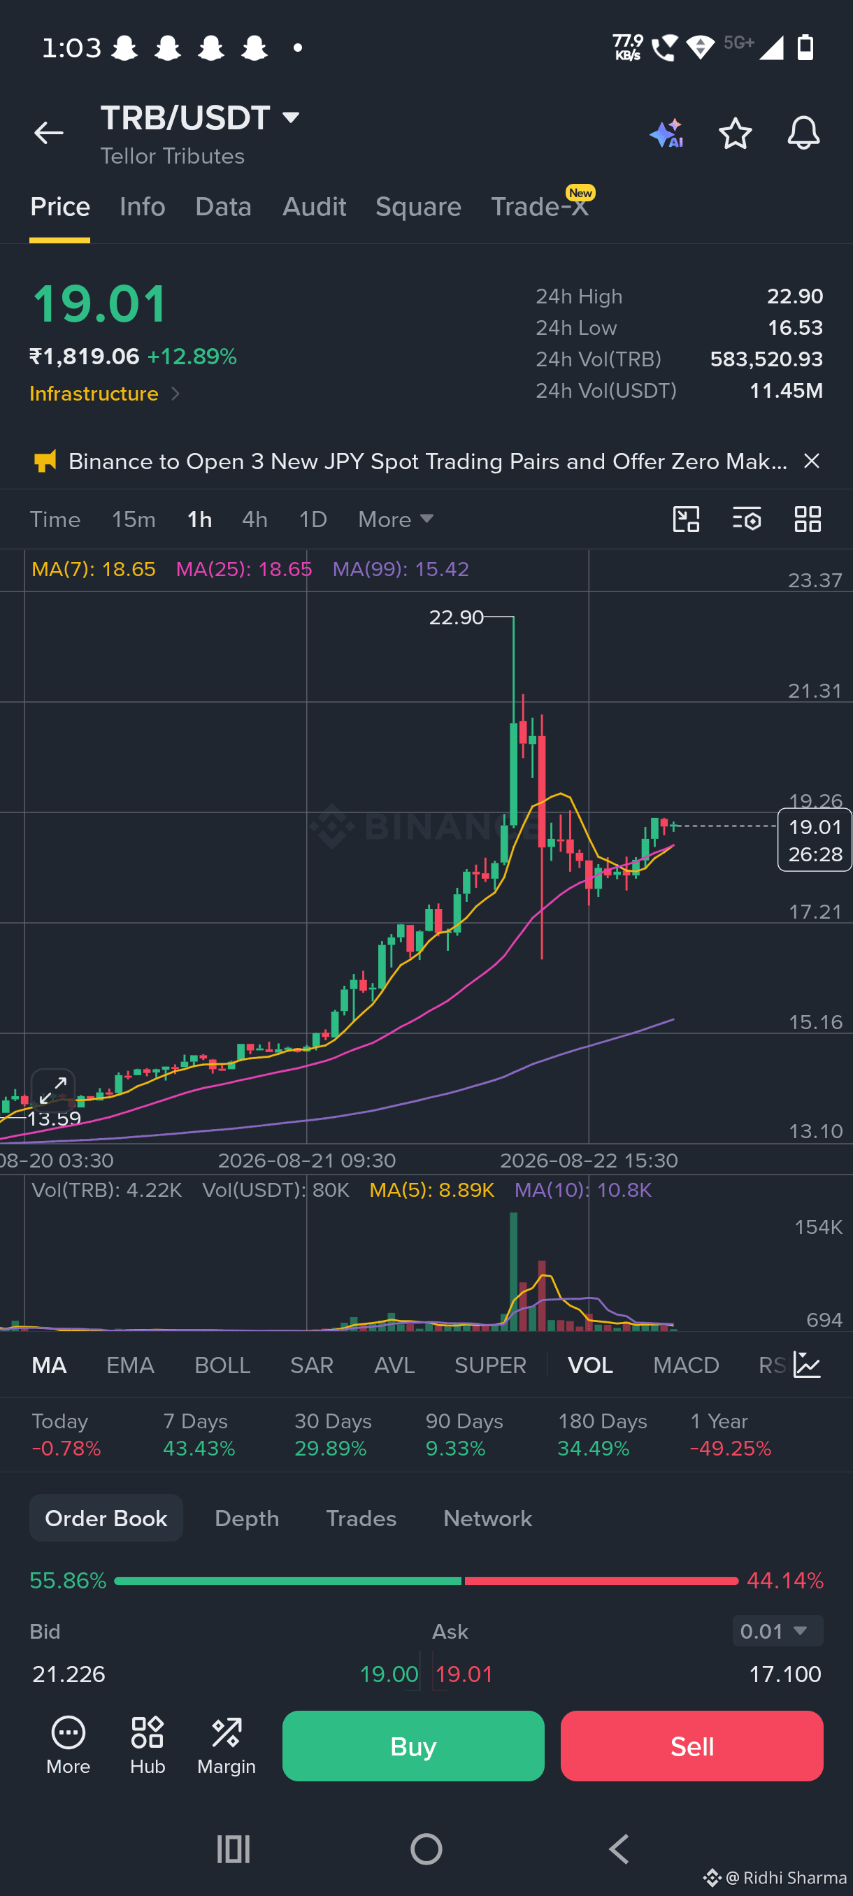Switch to the Info tab
Image resolution: width=853 pixels, height=1896 pixels.
coord(143,207)
